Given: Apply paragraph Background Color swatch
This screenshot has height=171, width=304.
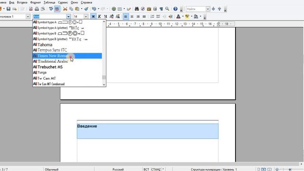Looking at the screenshot, I should [x=196, y=17].
